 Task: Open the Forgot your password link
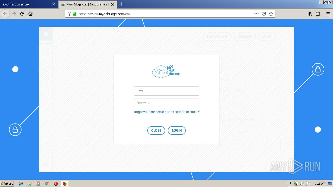(x=150, y=112)
